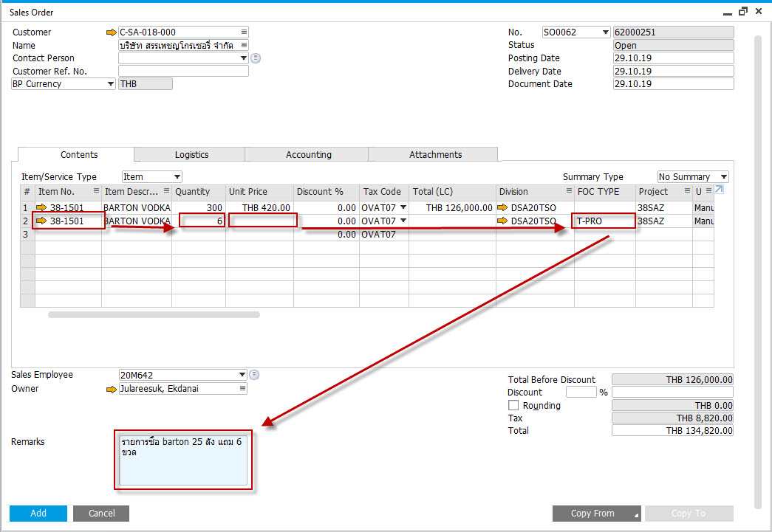Image resolution: width=772 pixels, height=532 pixels.
Task: Switch to the Contents tab
Action: pyautogui.click(x=79, y=154)
